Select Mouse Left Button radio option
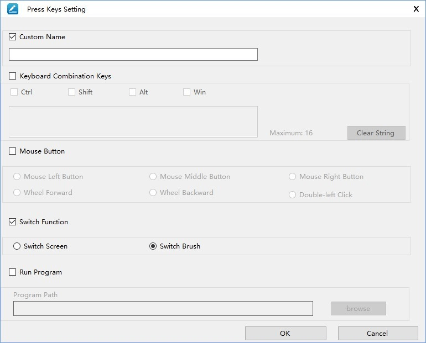This screenshot has width=426, height=343. coord(17,177)
